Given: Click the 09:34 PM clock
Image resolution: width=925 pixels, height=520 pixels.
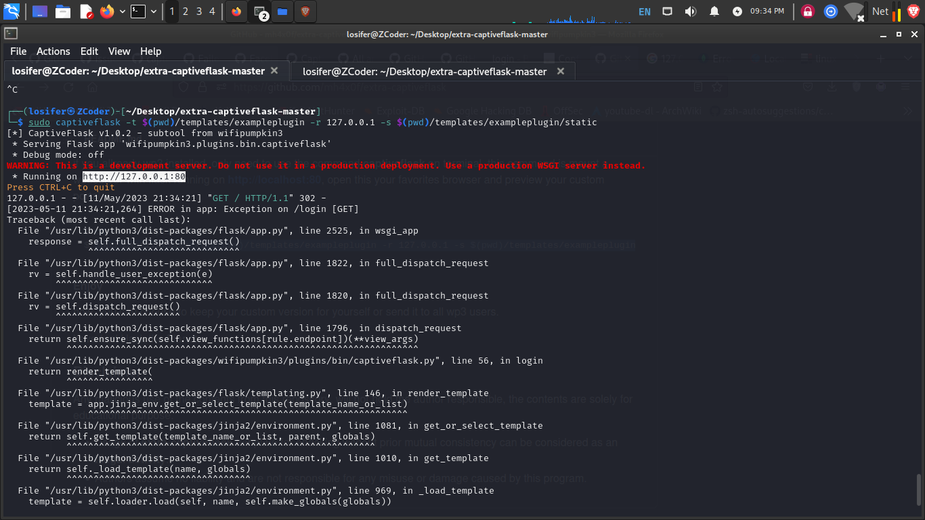Looking at the screenshot, I should tap(768, 12).
